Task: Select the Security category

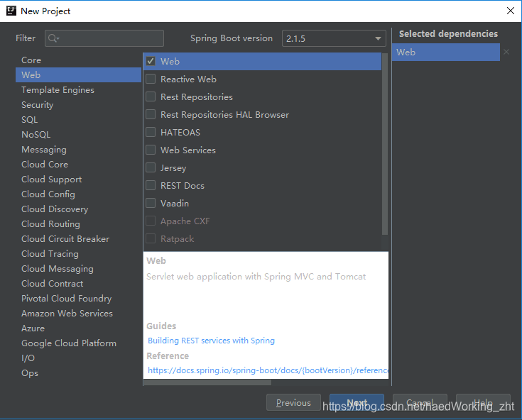Action: click(x=79, y=105)
